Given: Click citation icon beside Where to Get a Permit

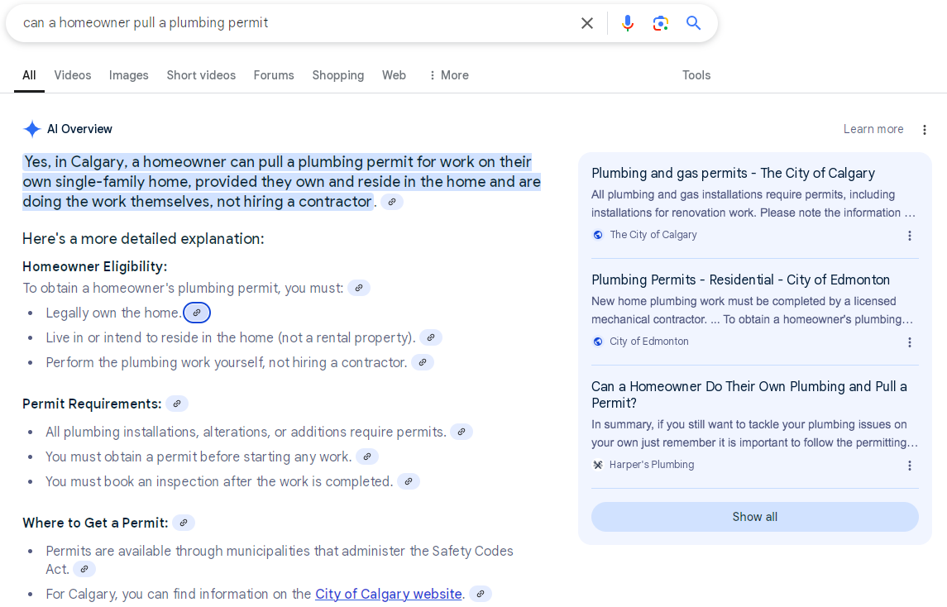Looking at the screenshot, I should (184, 523).
